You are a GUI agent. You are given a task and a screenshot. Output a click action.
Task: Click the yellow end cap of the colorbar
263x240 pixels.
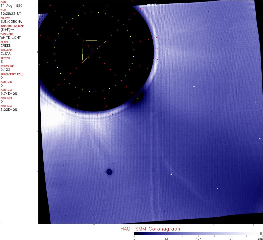coord(261,233)
